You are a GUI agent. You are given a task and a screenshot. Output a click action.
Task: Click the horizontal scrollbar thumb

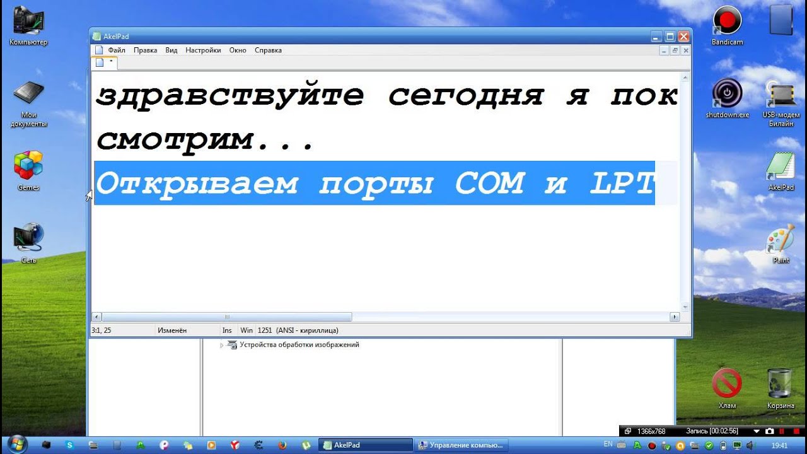[x=227, y=317]
